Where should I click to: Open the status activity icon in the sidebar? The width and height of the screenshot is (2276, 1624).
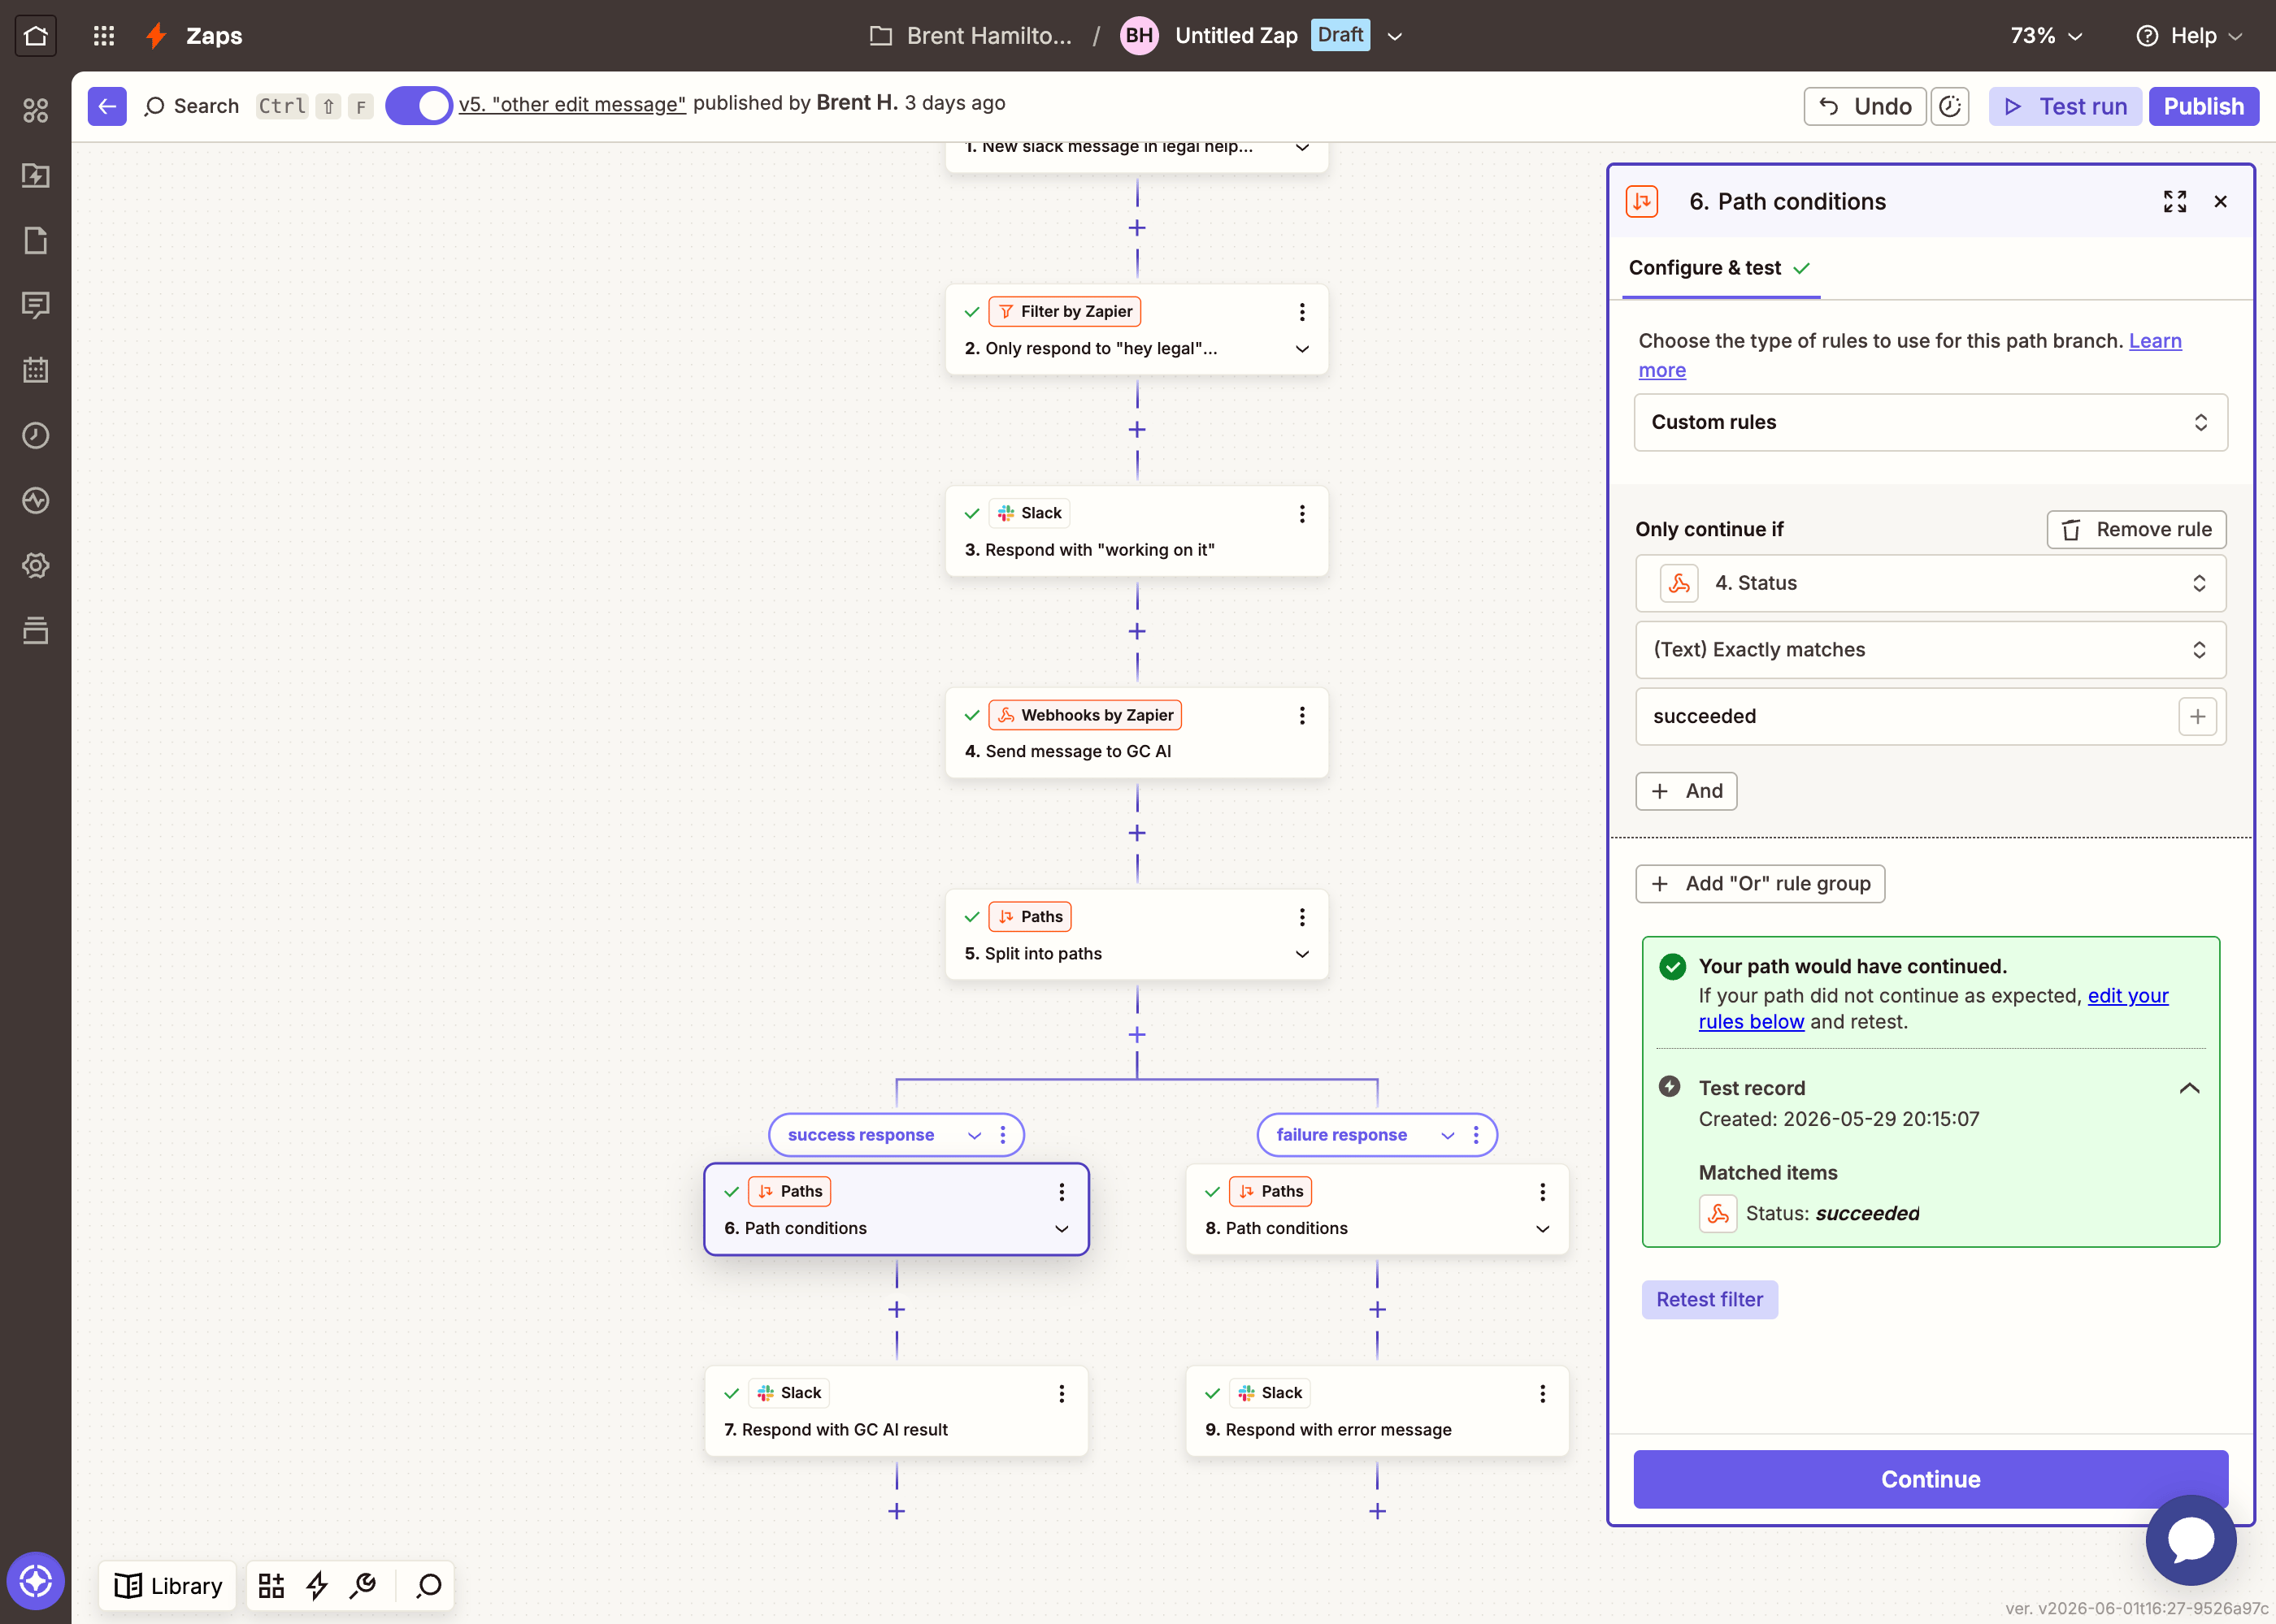(x=36, y=500)
